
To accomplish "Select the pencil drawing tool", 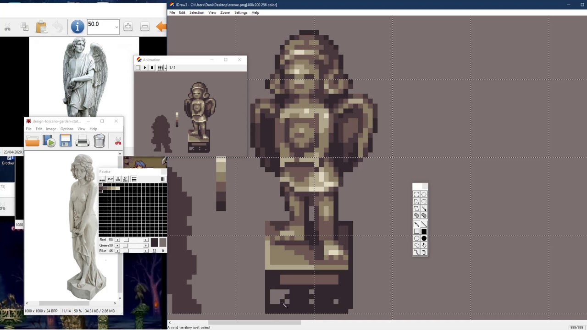I will (416, 224).
